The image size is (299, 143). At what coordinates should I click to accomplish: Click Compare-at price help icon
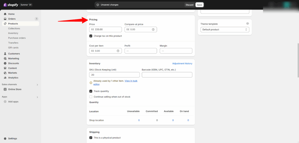[153, 29]
